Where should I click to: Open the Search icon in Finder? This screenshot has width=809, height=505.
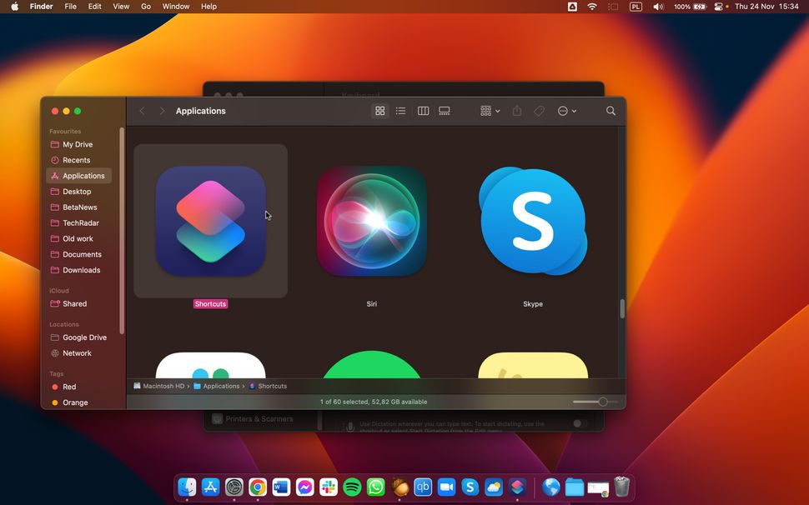pyautogui.click(x=611, y=110)
